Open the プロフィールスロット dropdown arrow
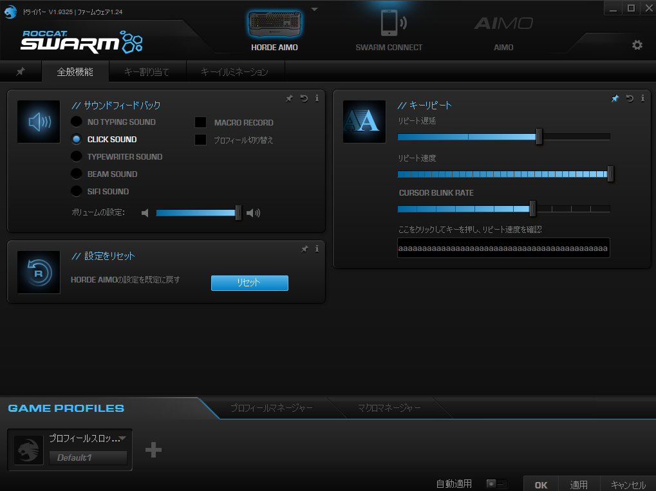This screenshot has height=491, width=656. [122, 438]
